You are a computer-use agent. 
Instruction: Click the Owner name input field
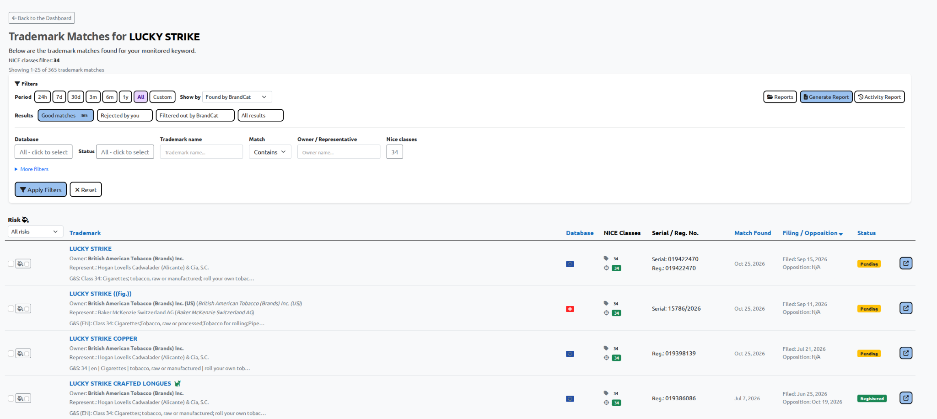pos(339,152)
